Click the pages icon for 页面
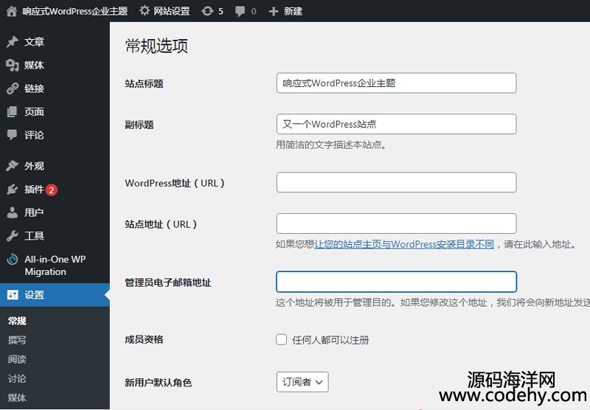Viewport: 590px width, 410px height. [x=13, y=111]
